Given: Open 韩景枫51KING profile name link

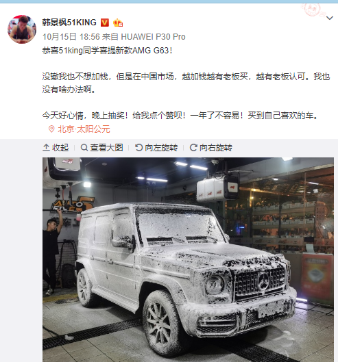Looking at the screenshot, I should pyautogui.click(x=69, y=23).
